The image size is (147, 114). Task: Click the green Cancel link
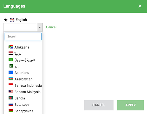coord(51,27)
